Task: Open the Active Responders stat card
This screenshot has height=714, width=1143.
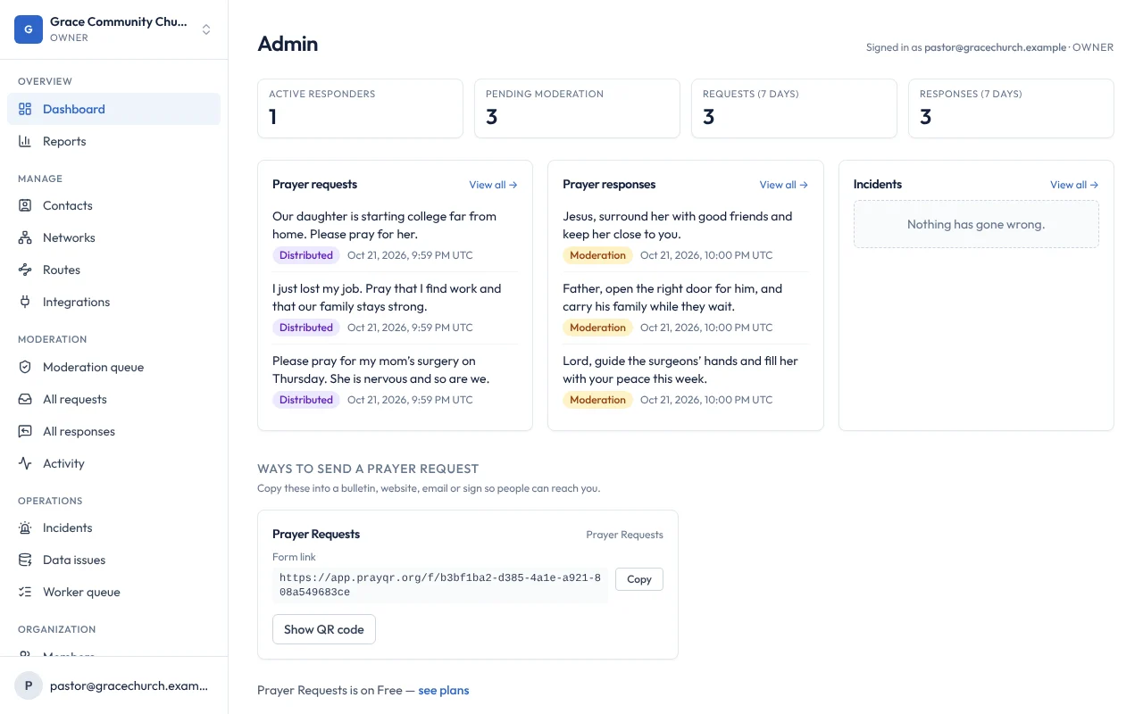Action: point(360,109)
